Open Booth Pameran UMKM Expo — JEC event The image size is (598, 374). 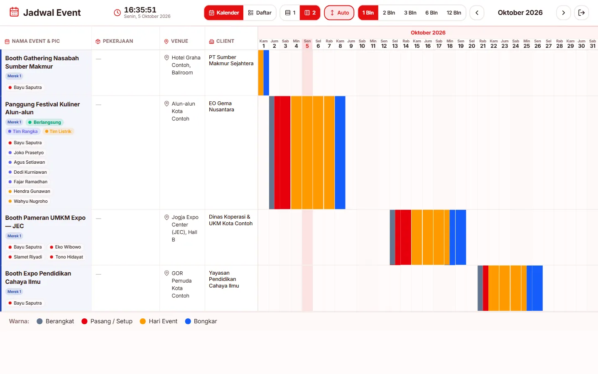point(45,222)
